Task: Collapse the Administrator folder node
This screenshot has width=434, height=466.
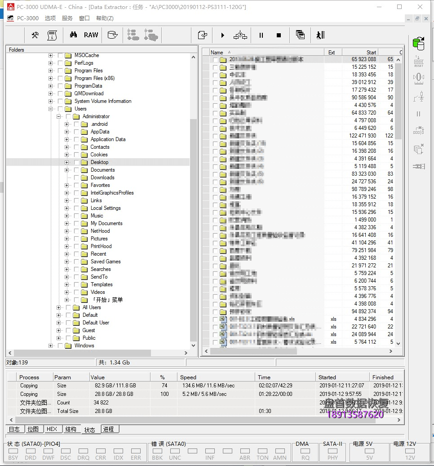Action: click(58, 116)
